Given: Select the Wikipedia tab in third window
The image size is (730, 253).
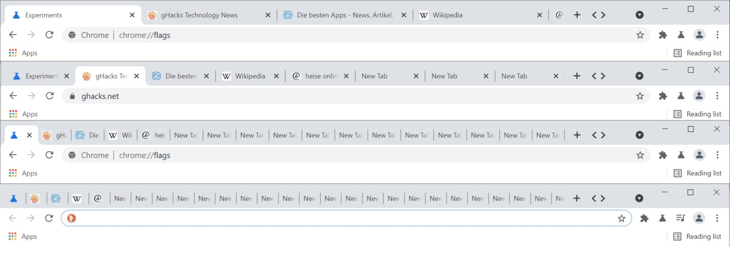Looking at the screenshot, I should click(120, 135).
